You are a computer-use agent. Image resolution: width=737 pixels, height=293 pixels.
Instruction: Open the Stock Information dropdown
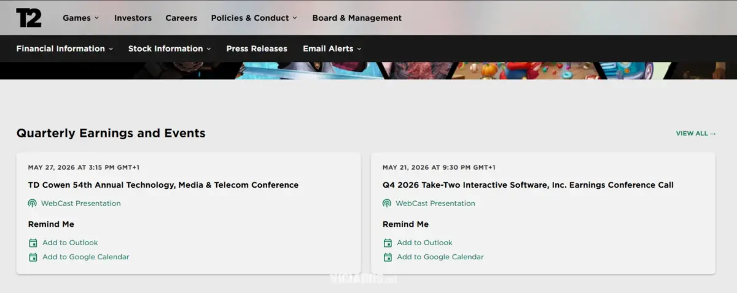click(170, 48)
